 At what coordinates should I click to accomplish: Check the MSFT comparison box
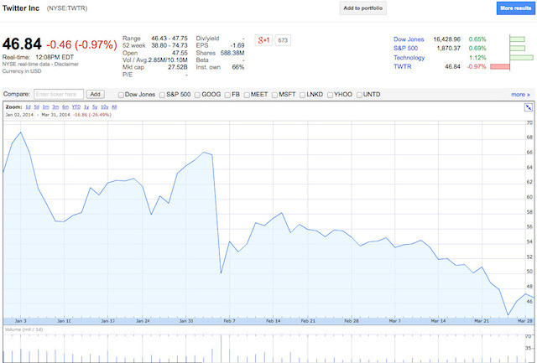click(274, 95)
